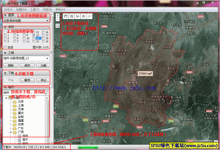Enable zoom level 12 checkbox
This screenshot has height=150, width=220.
[x=34, y=32]
